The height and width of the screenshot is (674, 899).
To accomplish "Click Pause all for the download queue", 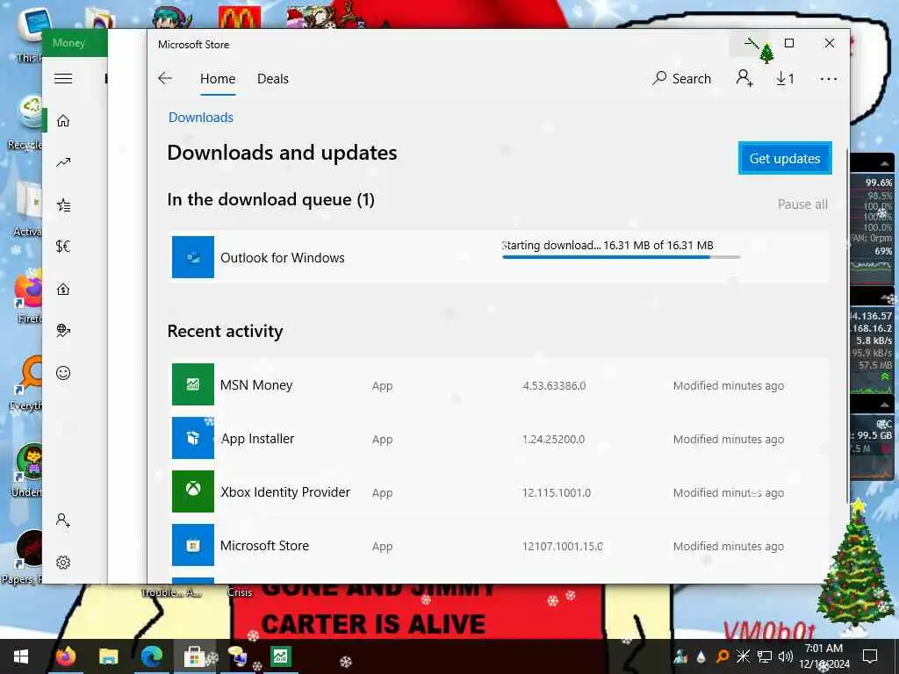I will click(802, 204).
